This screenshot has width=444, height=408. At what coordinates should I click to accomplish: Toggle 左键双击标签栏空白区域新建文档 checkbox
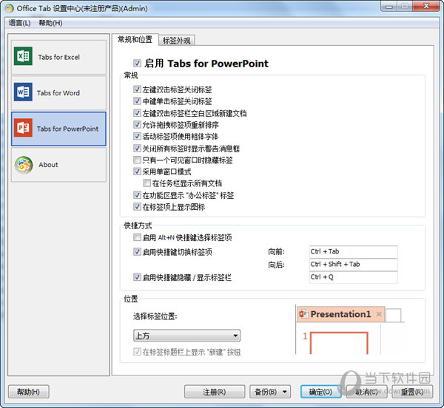click(x=137, y=113)
